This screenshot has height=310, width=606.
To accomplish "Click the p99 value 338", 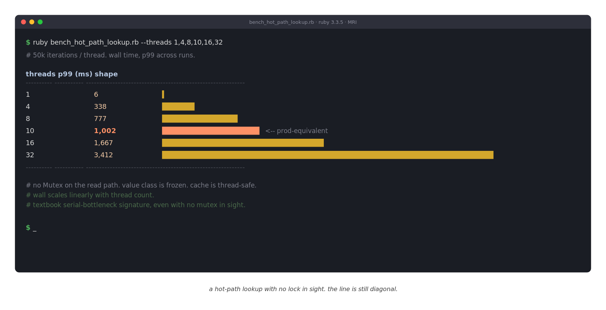I will 100,107.
